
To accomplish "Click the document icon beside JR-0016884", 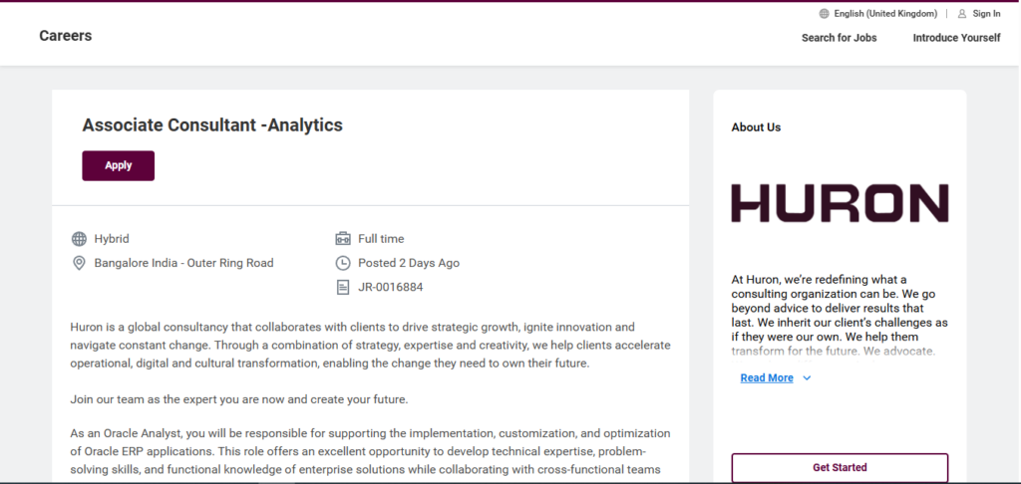I will 343,287.
